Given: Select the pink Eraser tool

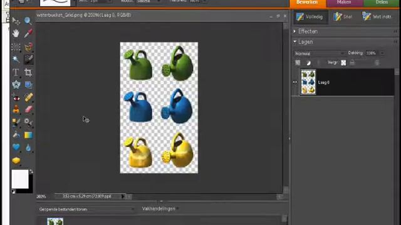Looking at the screenshot, I should [28, 109].
